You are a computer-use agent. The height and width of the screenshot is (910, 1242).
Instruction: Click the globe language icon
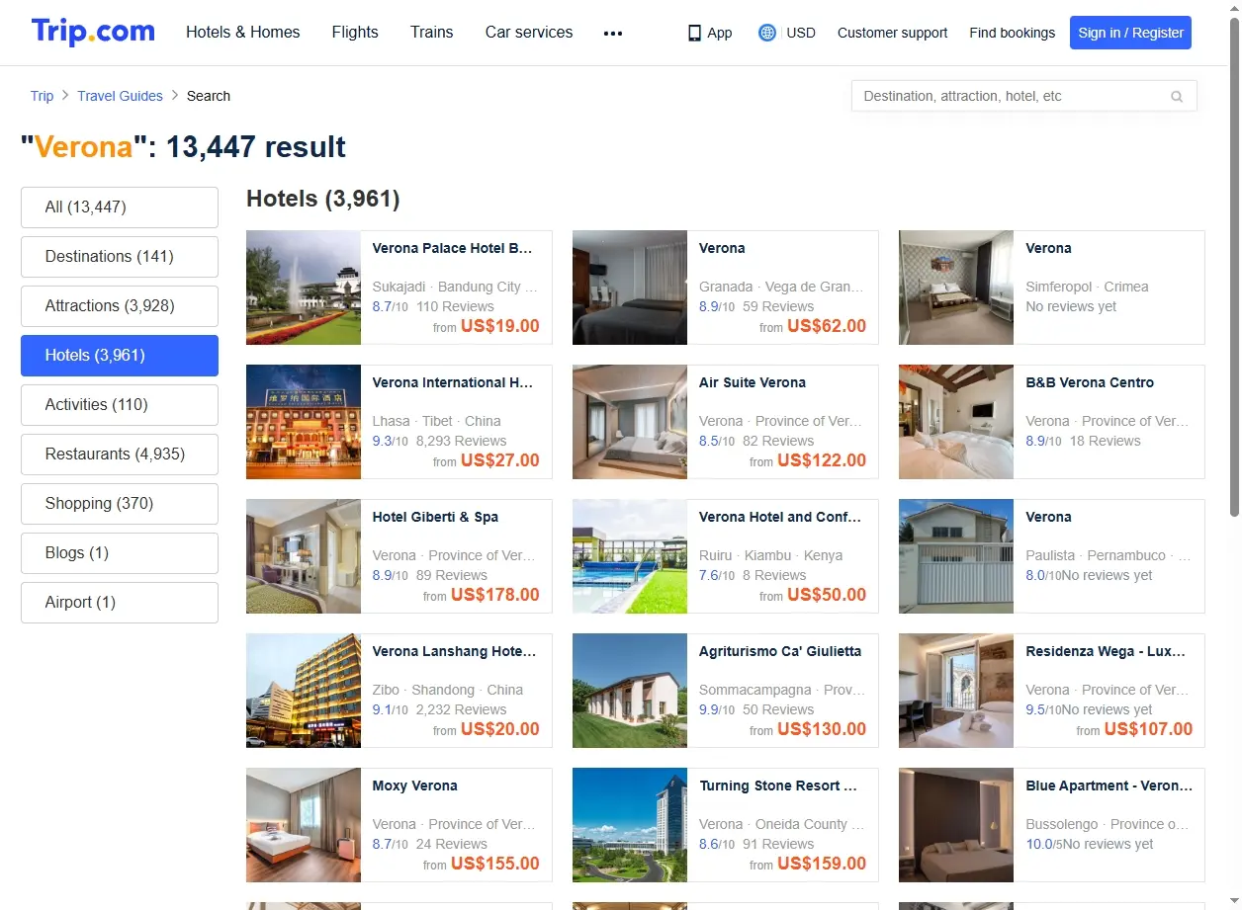pos(767,33)
